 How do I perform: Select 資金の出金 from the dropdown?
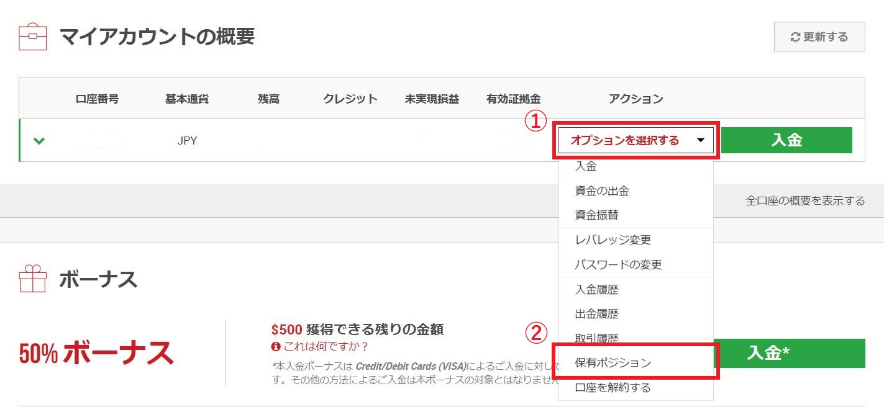(602, 191)
